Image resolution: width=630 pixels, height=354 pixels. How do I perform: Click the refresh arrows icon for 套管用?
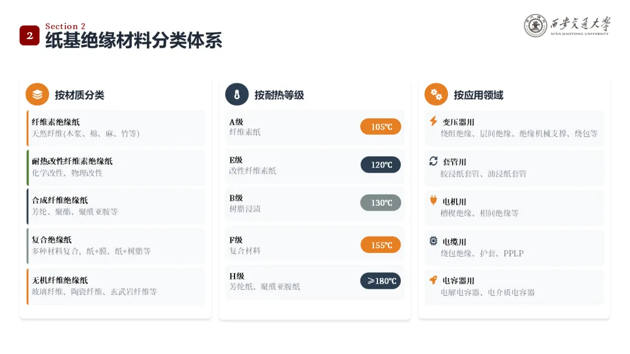point(433,161)
